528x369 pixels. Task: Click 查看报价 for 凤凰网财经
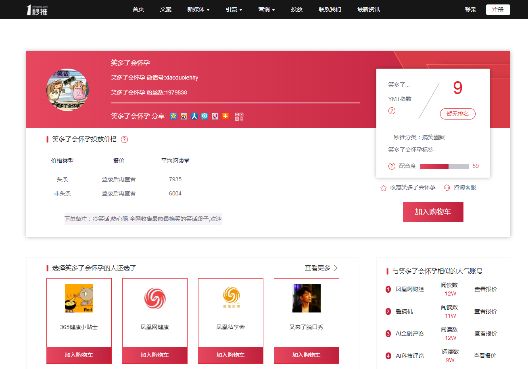click(486, 289)
